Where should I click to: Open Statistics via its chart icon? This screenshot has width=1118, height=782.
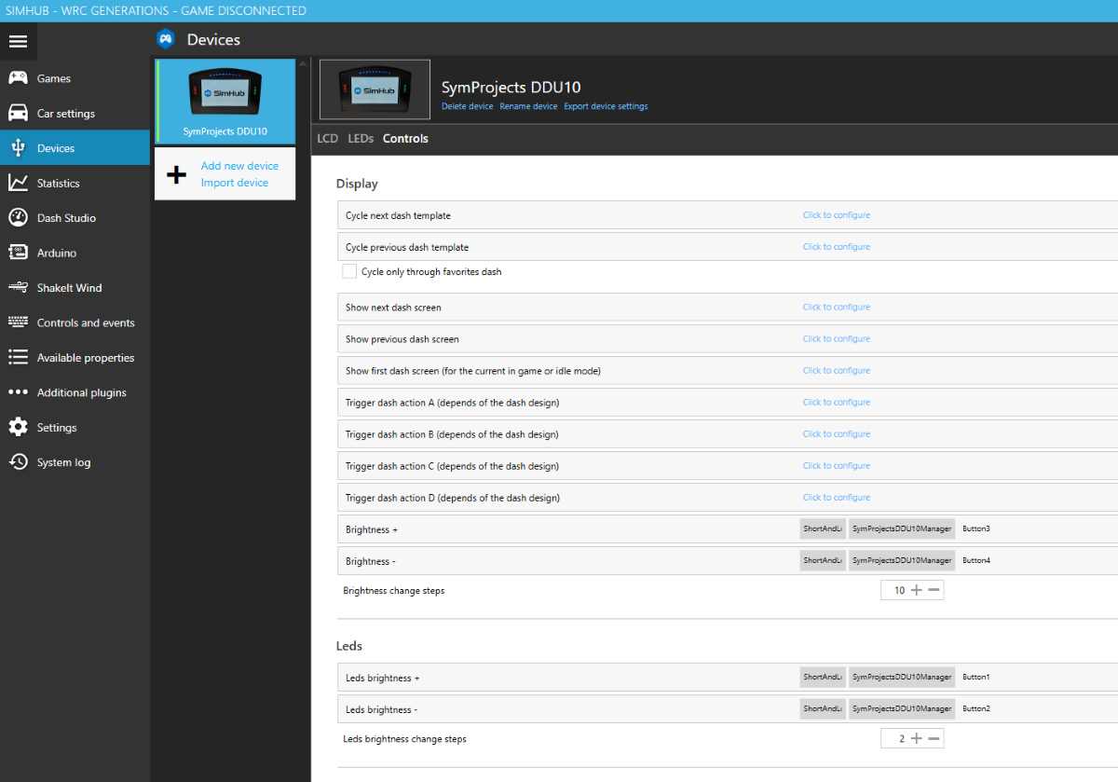tap(18, 183)
